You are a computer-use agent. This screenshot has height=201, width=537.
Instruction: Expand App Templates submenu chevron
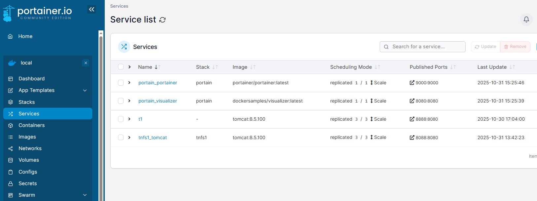(x=85, y=90)
